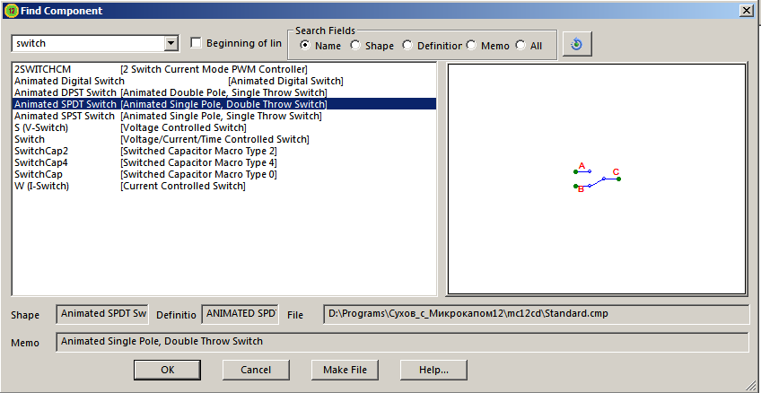Open the search text dropdown arrow
Viewport: 761px width, 393px height.
point(171,43)
